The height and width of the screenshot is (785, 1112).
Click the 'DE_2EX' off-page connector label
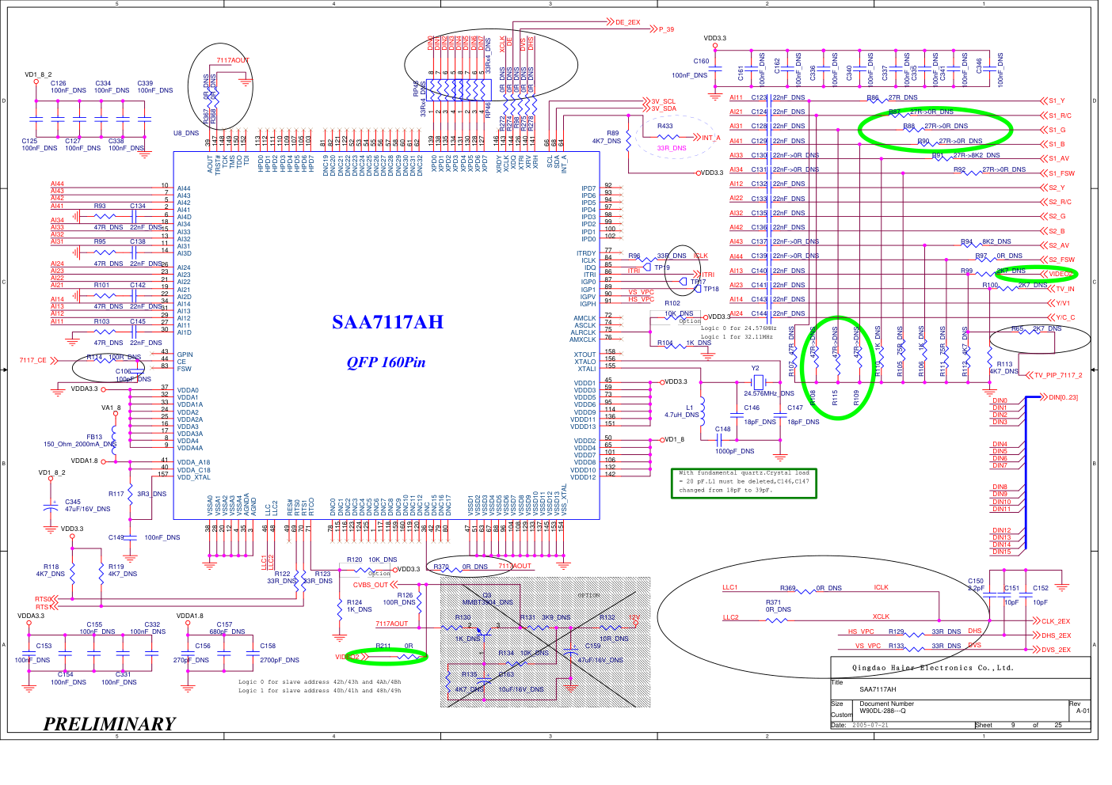627,22
